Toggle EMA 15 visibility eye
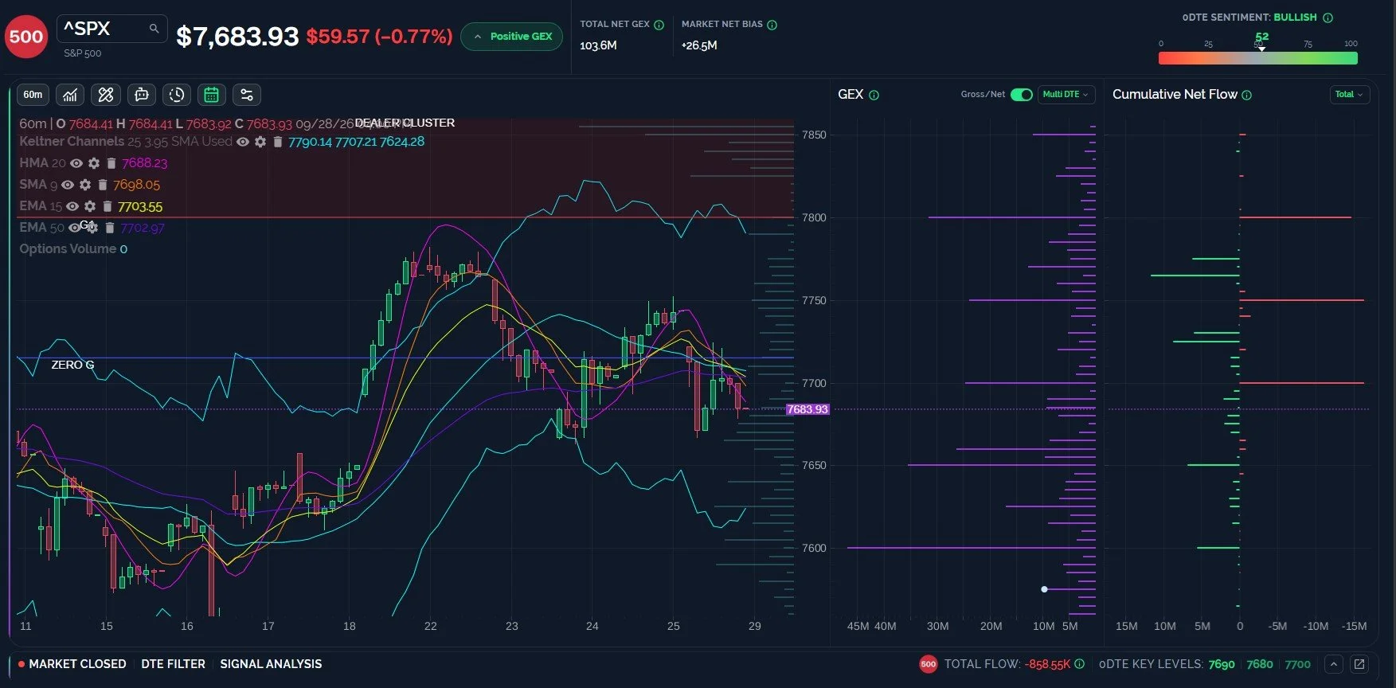The image size is (1396, 688). coord(72,206)
